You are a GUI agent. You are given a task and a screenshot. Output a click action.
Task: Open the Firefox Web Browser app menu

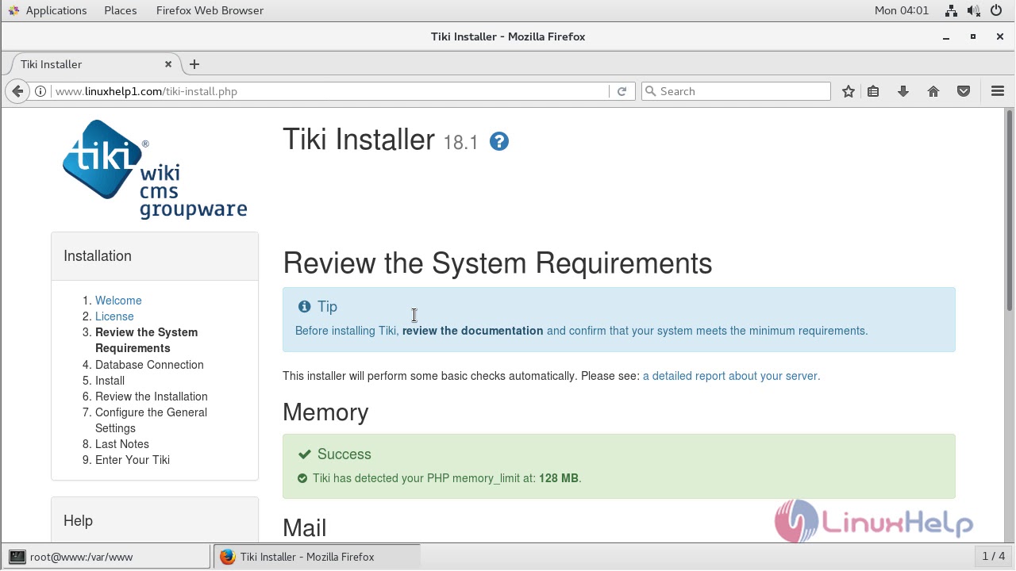210,10
